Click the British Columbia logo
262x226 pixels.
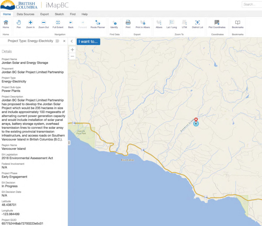[x=19, y=5]
